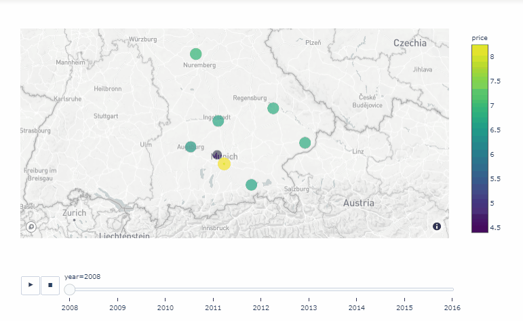Click the year slider handle at 2008
The width and height of the screenshot is (523, 321).
(70, 289)
